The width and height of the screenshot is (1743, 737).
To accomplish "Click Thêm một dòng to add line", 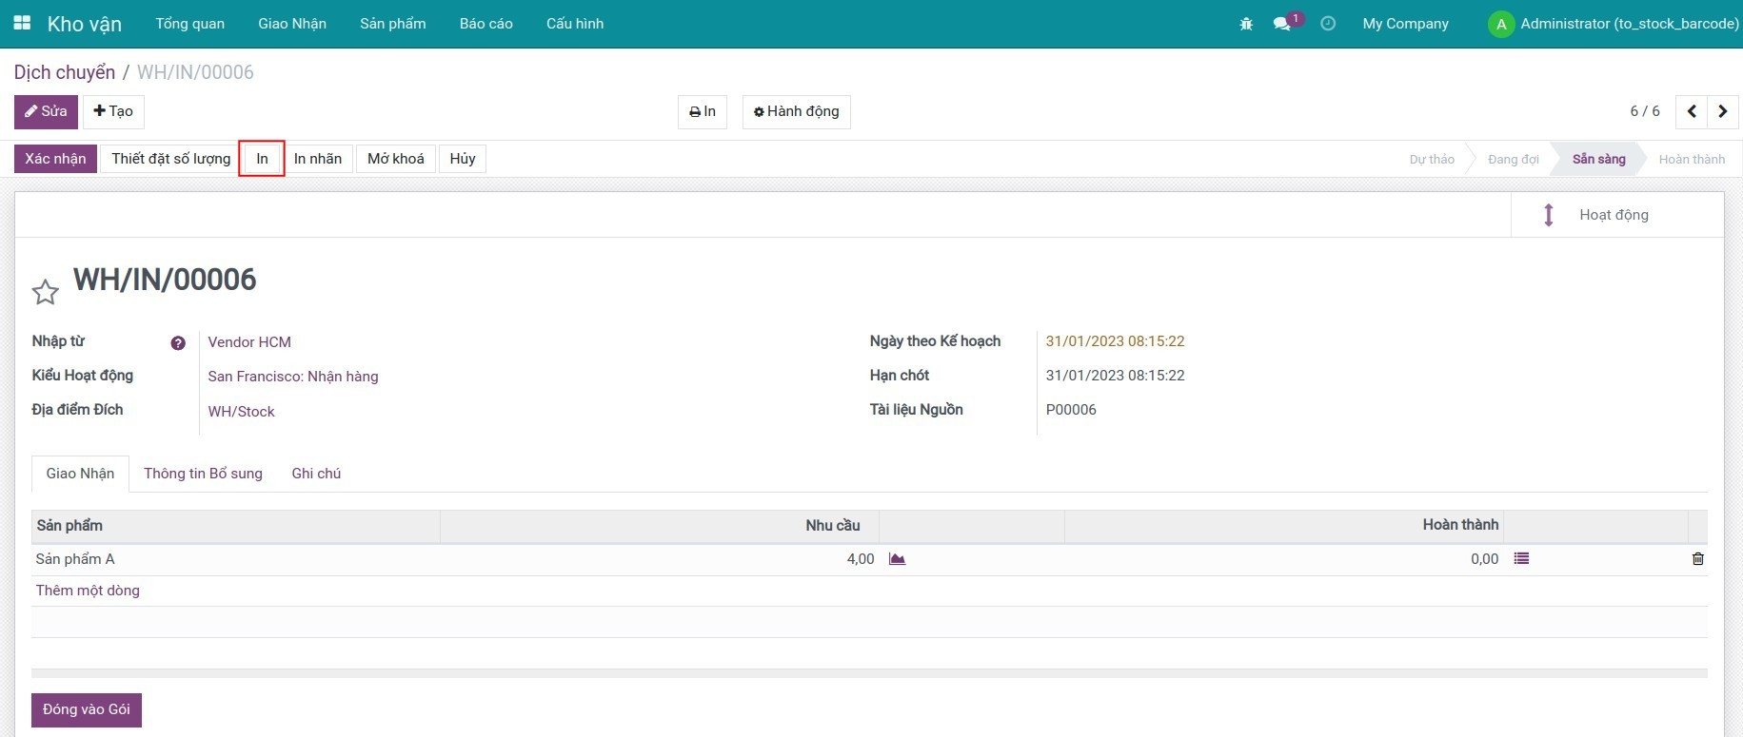I will (x=88, y=591).
